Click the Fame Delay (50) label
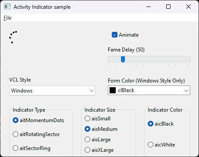This screenshot has height=157, width=199. 126,50
